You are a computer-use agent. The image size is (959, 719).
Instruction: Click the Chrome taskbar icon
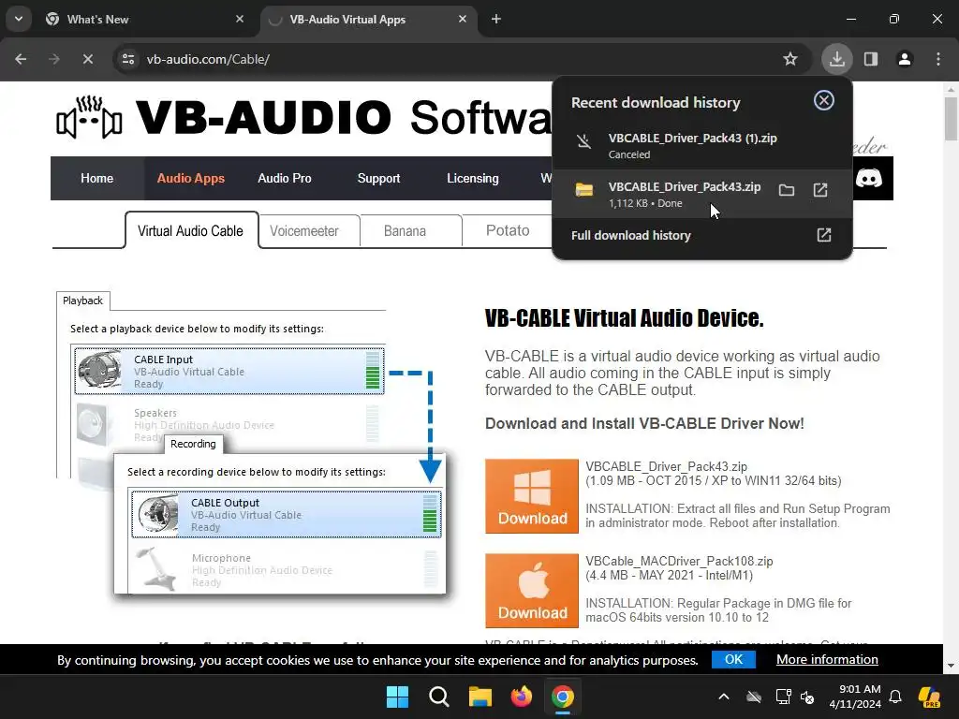(x=563, y=697)
